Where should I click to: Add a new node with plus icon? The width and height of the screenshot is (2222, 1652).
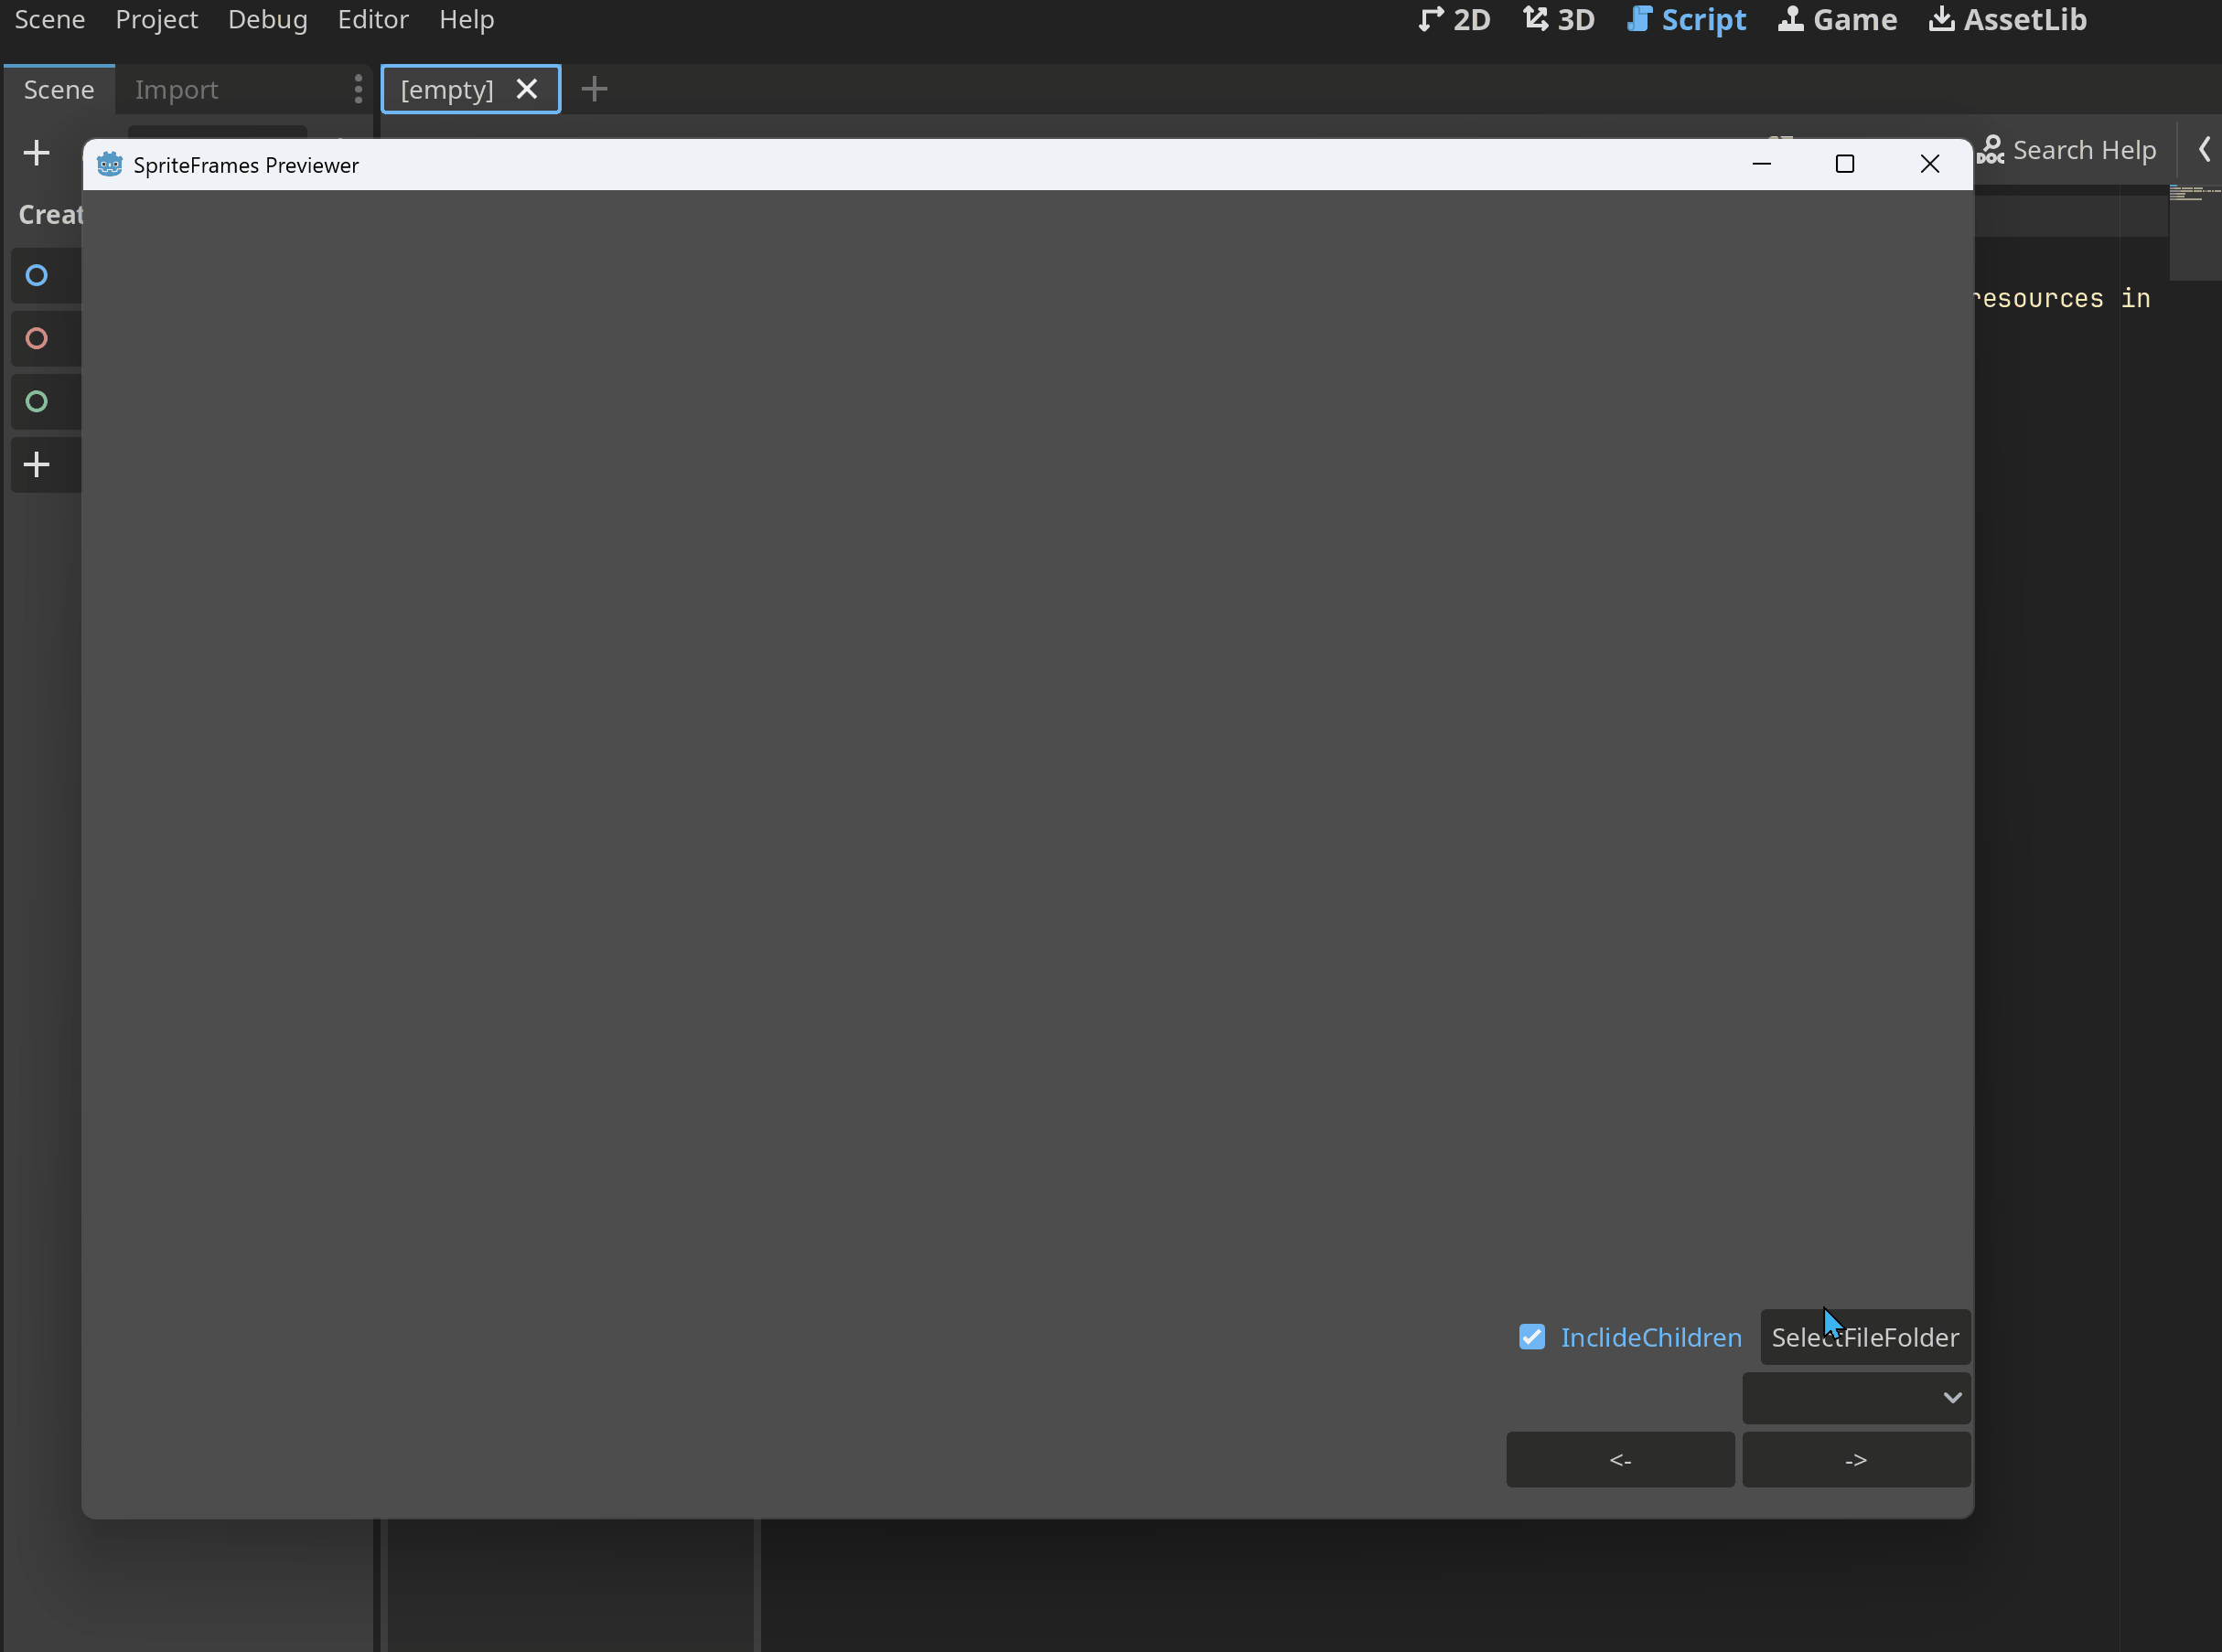click(x=37, y=153)
